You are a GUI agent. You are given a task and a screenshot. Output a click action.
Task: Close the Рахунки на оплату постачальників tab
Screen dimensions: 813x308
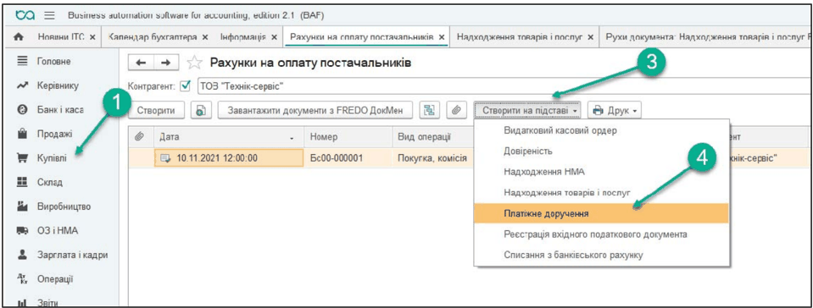coord(442,37)
